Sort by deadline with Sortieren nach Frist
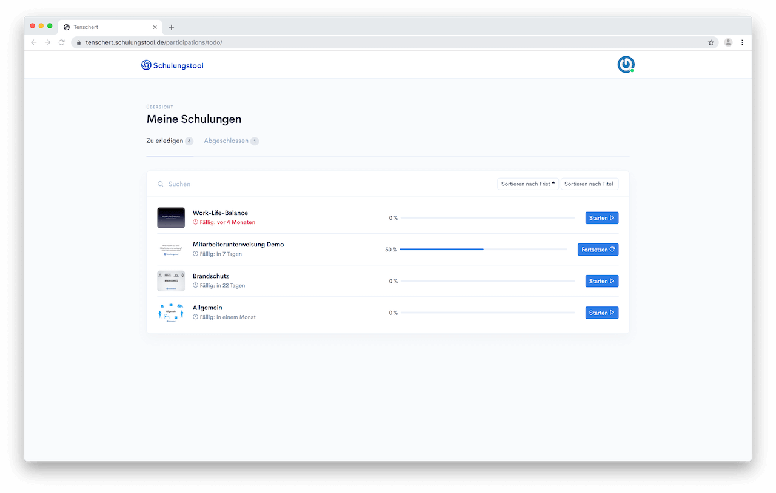 pyautogui.click(x=528, y=184)
